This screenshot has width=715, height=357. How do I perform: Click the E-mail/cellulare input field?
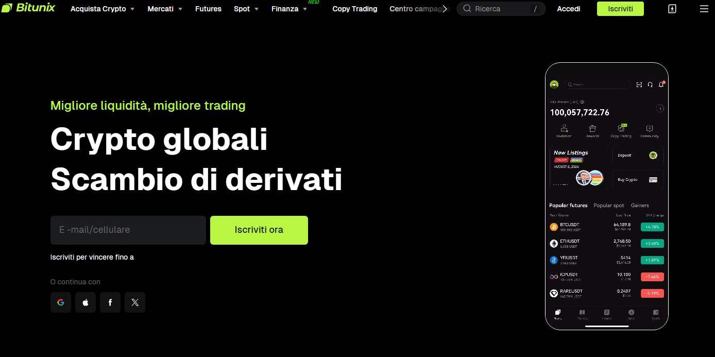128,230
